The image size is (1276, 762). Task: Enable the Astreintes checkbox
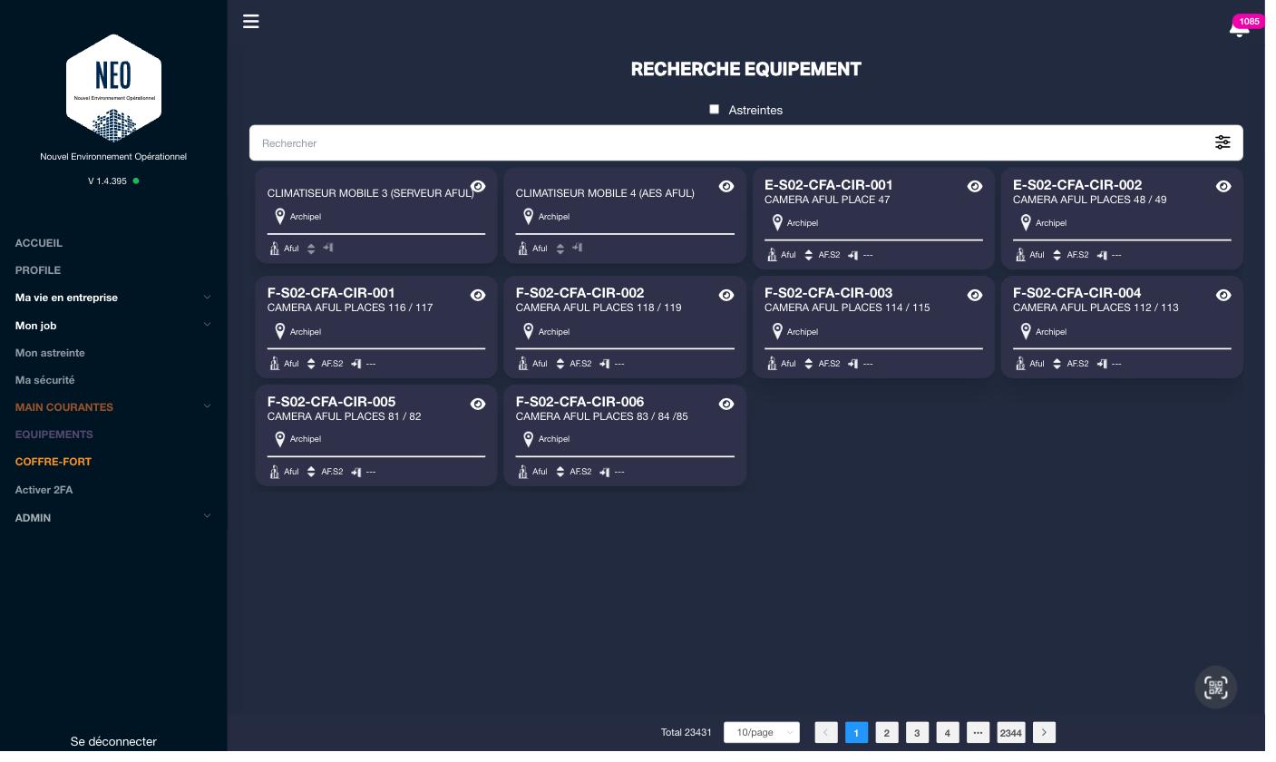point(714,109)
